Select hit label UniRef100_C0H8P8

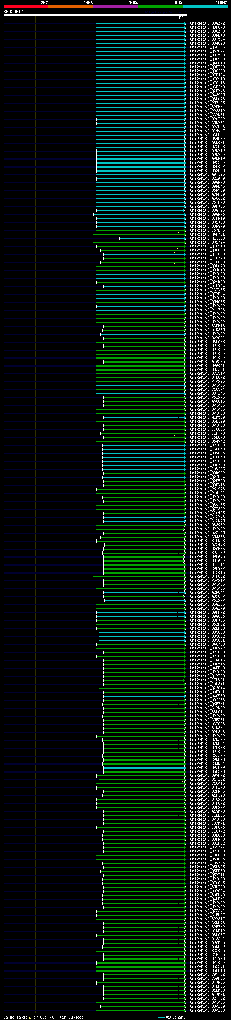click(207, 855)
